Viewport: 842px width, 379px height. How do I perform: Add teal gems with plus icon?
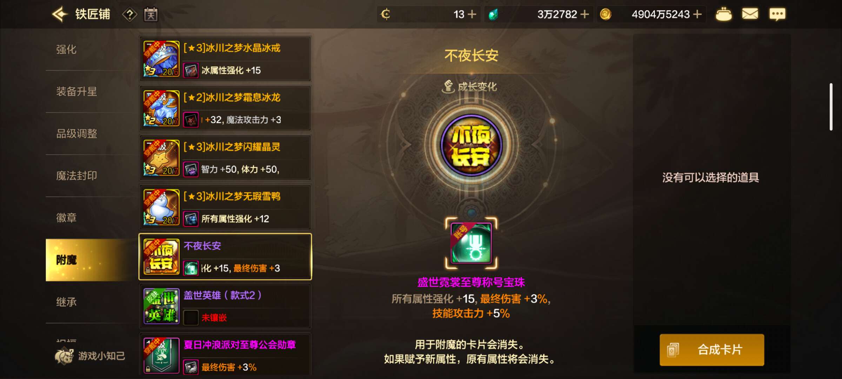coord(584,14)
